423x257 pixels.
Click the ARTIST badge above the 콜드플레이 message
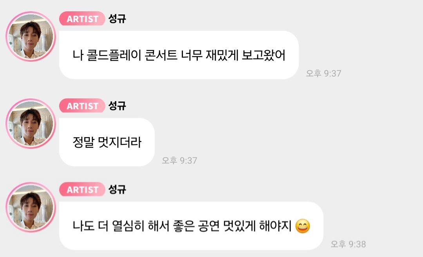coord(82,19)
